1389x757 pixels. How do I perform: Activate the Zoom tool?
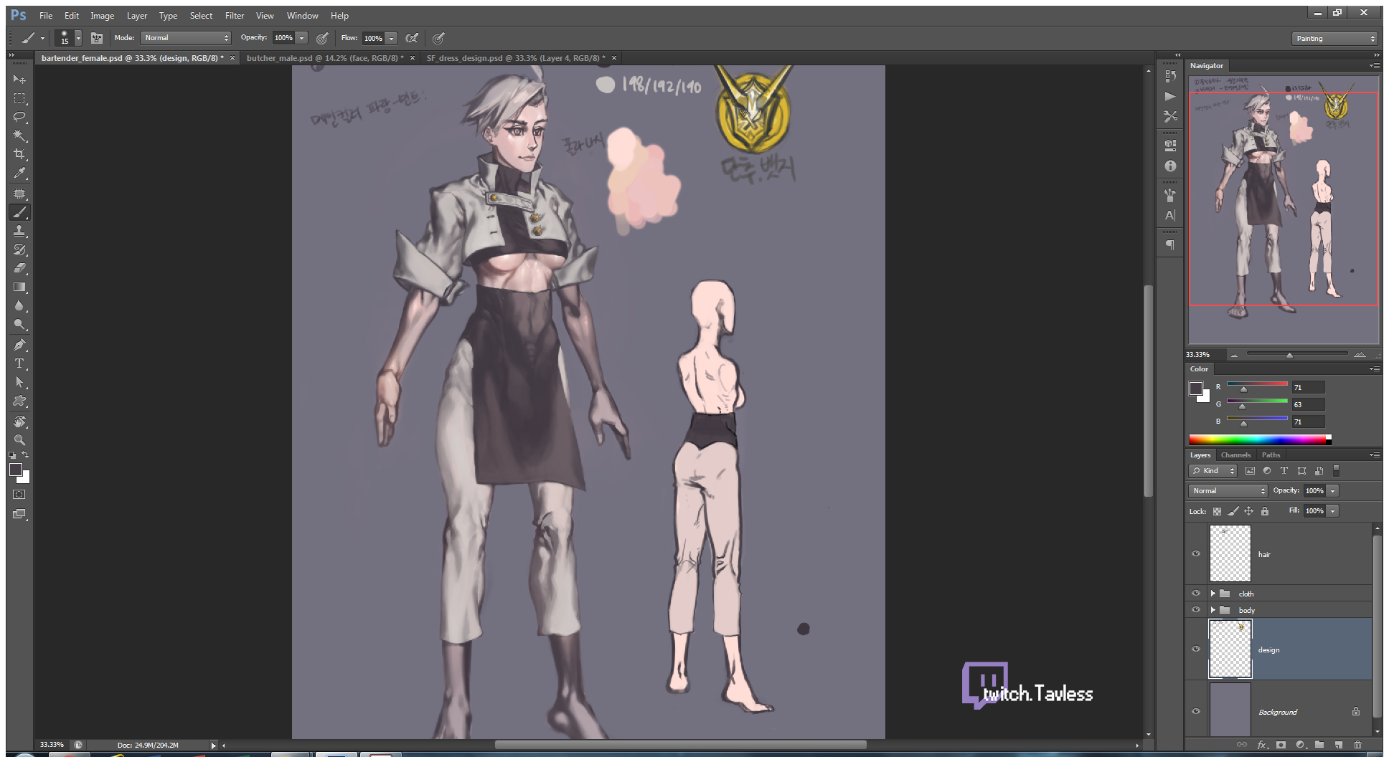19,439
